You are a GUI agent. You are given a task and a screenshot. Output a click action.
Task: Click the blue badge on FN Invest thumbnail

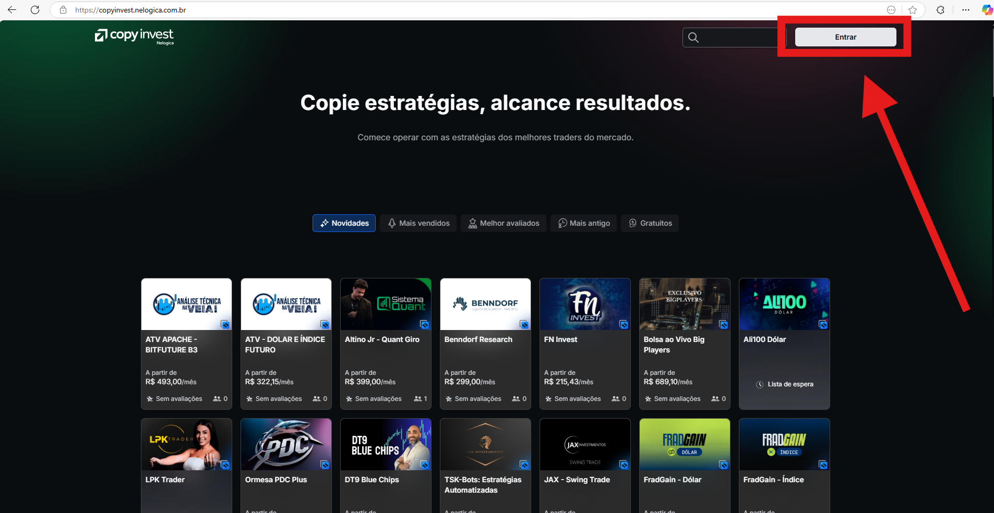point(624,324)
